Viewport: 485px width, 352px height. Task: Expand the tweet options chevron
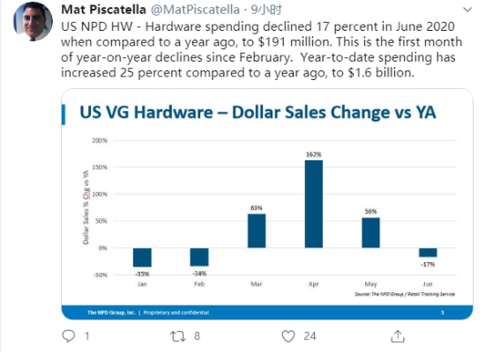coord(467,10)
